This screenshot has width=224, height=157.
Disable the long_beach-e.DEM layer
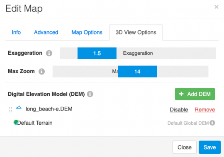pyautogui.click(x=179, y=110)
